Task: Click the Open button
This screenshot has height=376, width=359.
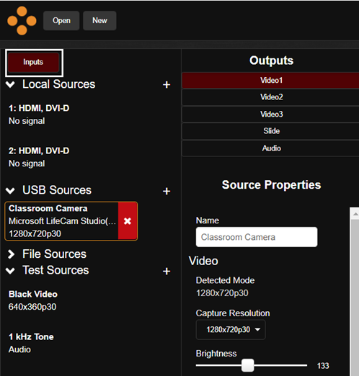Action: click(x=61, y=21)
